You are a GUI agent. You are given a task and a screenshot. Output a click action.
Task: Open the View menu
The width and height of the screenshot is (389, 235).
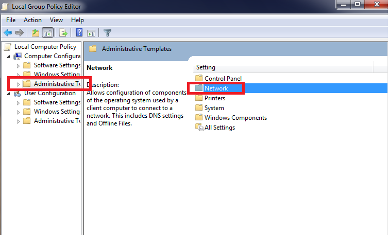(x=56, y=20)
